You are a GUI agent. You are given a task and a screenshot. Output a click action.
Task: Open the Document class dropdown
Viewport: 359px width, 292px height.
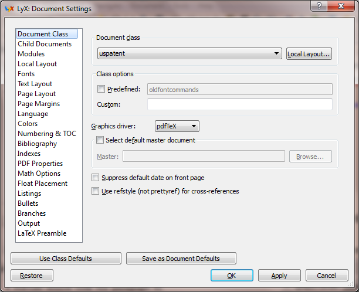pyautogui.click(x=190, y=54)
